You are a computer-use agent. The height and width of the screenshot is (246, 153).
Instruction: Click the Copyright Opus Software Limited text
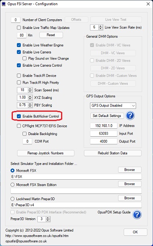click(39, 230)
